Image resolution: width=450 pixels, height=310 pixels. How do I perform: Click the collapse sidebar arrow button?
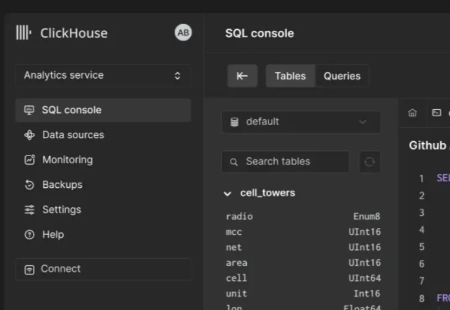[x=242, y=76]
